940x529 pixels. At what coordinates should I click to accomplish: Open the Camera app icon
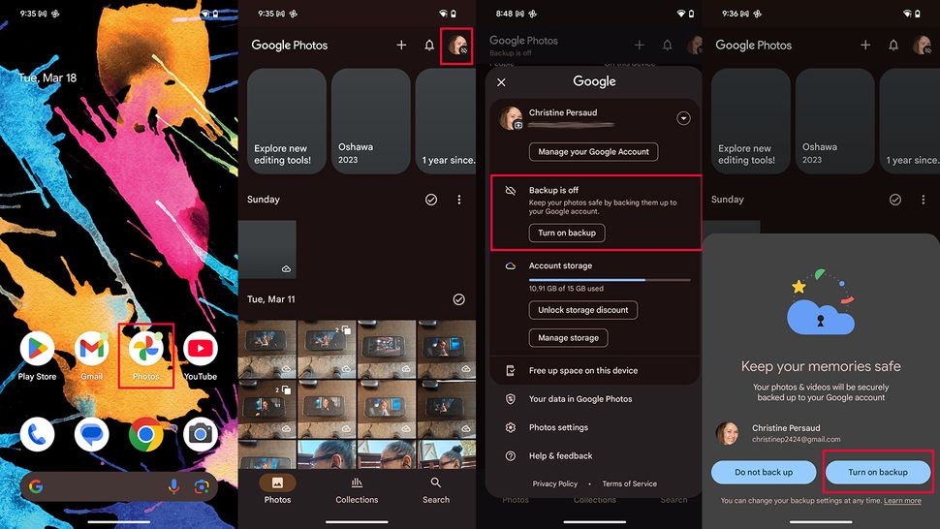coord(201,434)
